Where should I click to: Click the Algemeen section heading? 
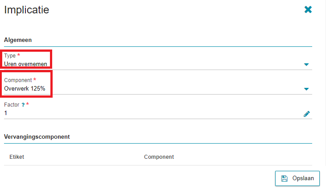(x=18, y=40)
